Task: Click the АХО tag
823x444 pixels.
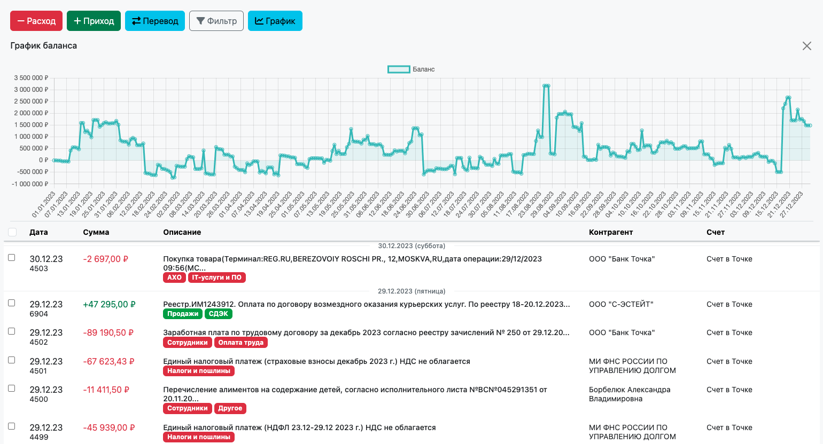Action: pyautogui.click(x=174, y=277)
